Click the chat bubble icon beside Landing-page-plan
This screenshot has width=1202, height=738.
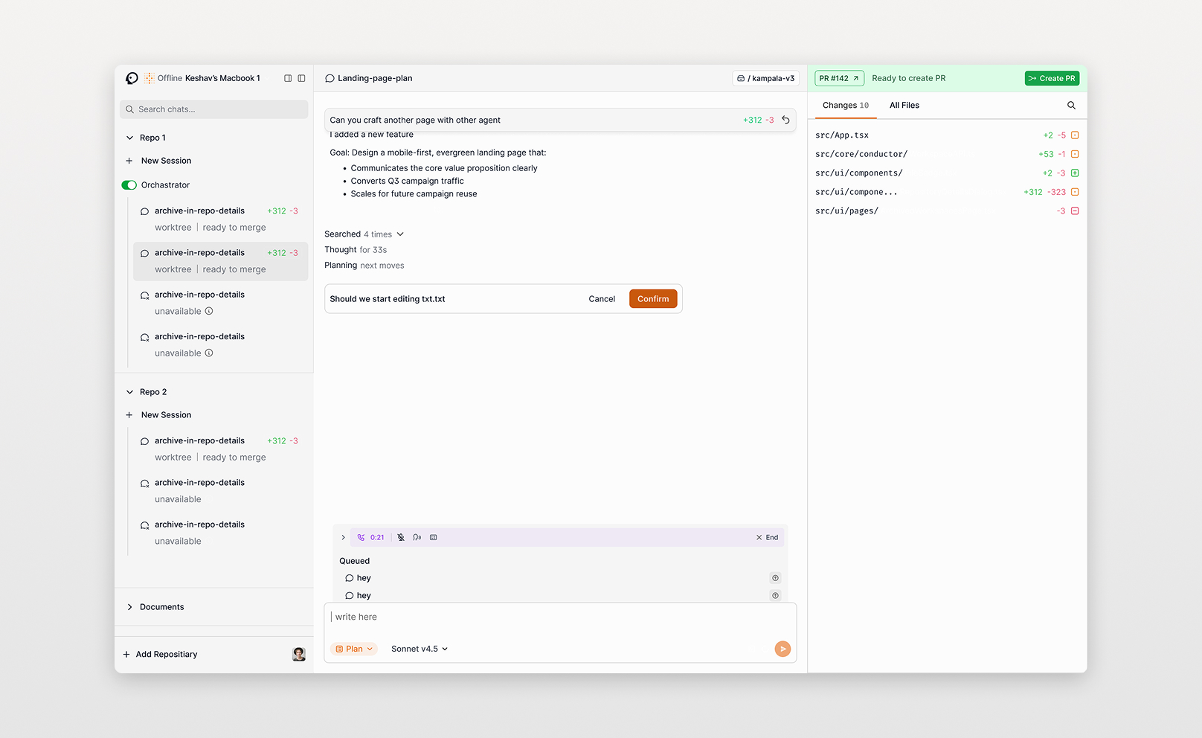click(x=330, y=78)
